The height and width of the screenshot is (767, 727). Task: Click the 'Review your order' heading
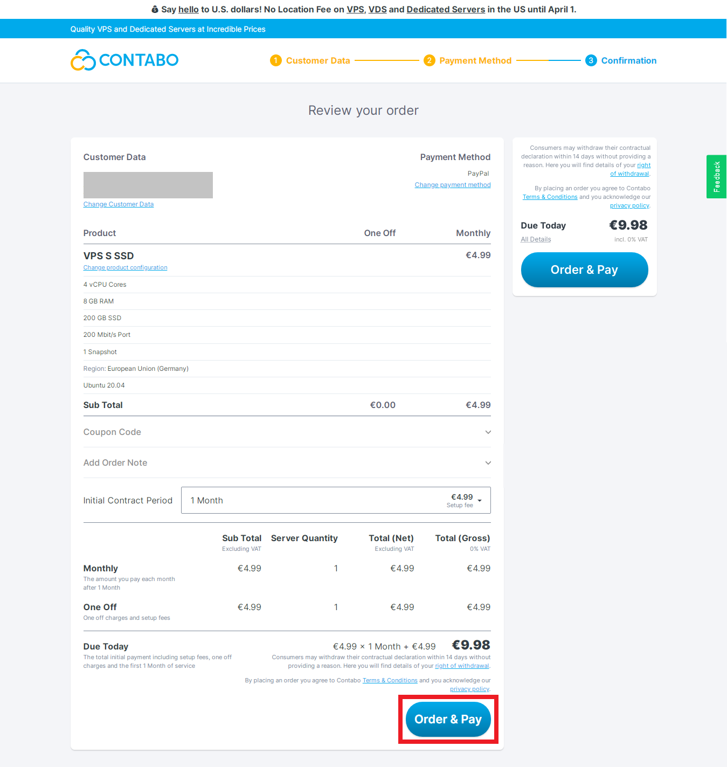[x=363, y=110]
